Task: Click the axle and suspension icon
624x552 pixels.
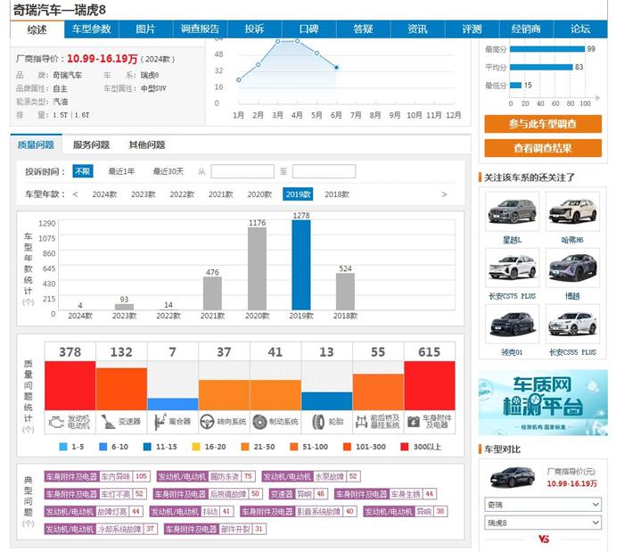Action: tap(361, 422)
